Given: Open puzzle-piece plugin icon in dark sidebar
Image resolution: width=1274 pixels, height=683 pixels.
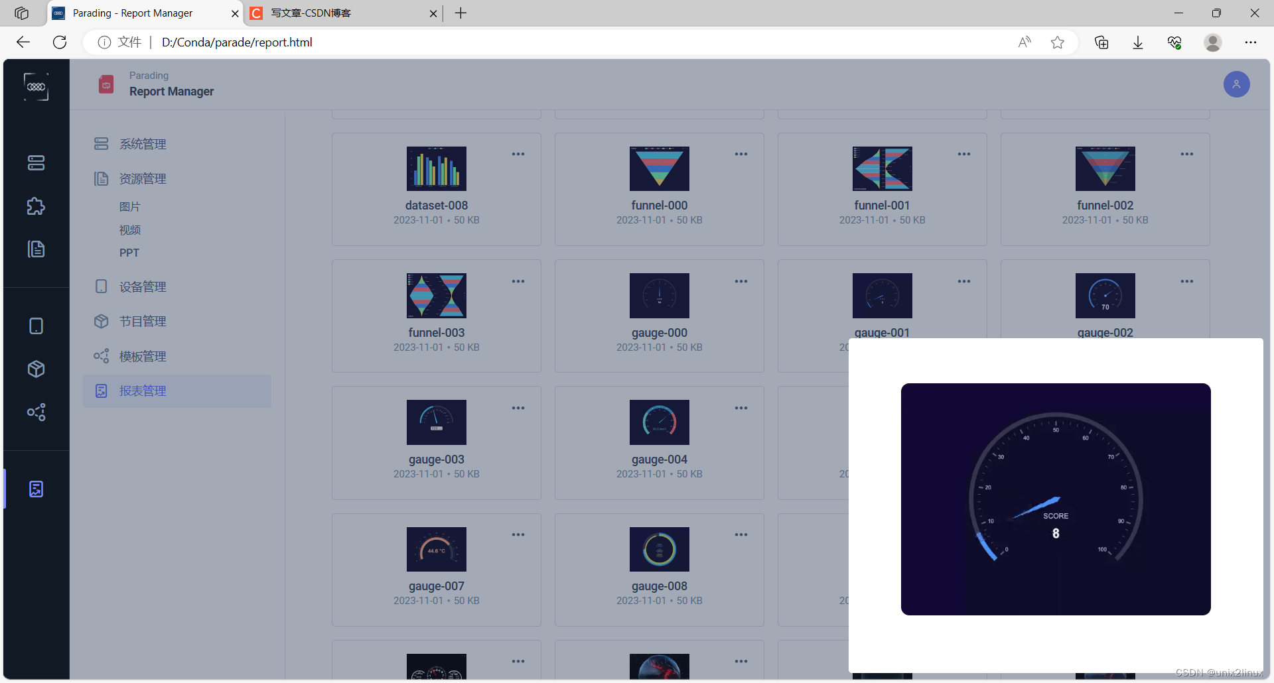Looking at the screenshot, I should 36,206.
